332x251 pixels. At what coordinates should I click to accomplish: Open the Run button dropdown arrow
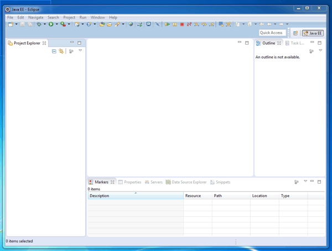point(57,24)
